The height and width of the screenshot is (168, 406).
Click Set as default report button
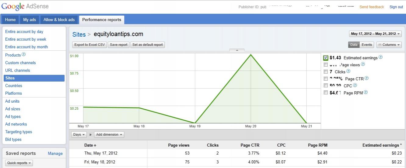pos(148,45)
